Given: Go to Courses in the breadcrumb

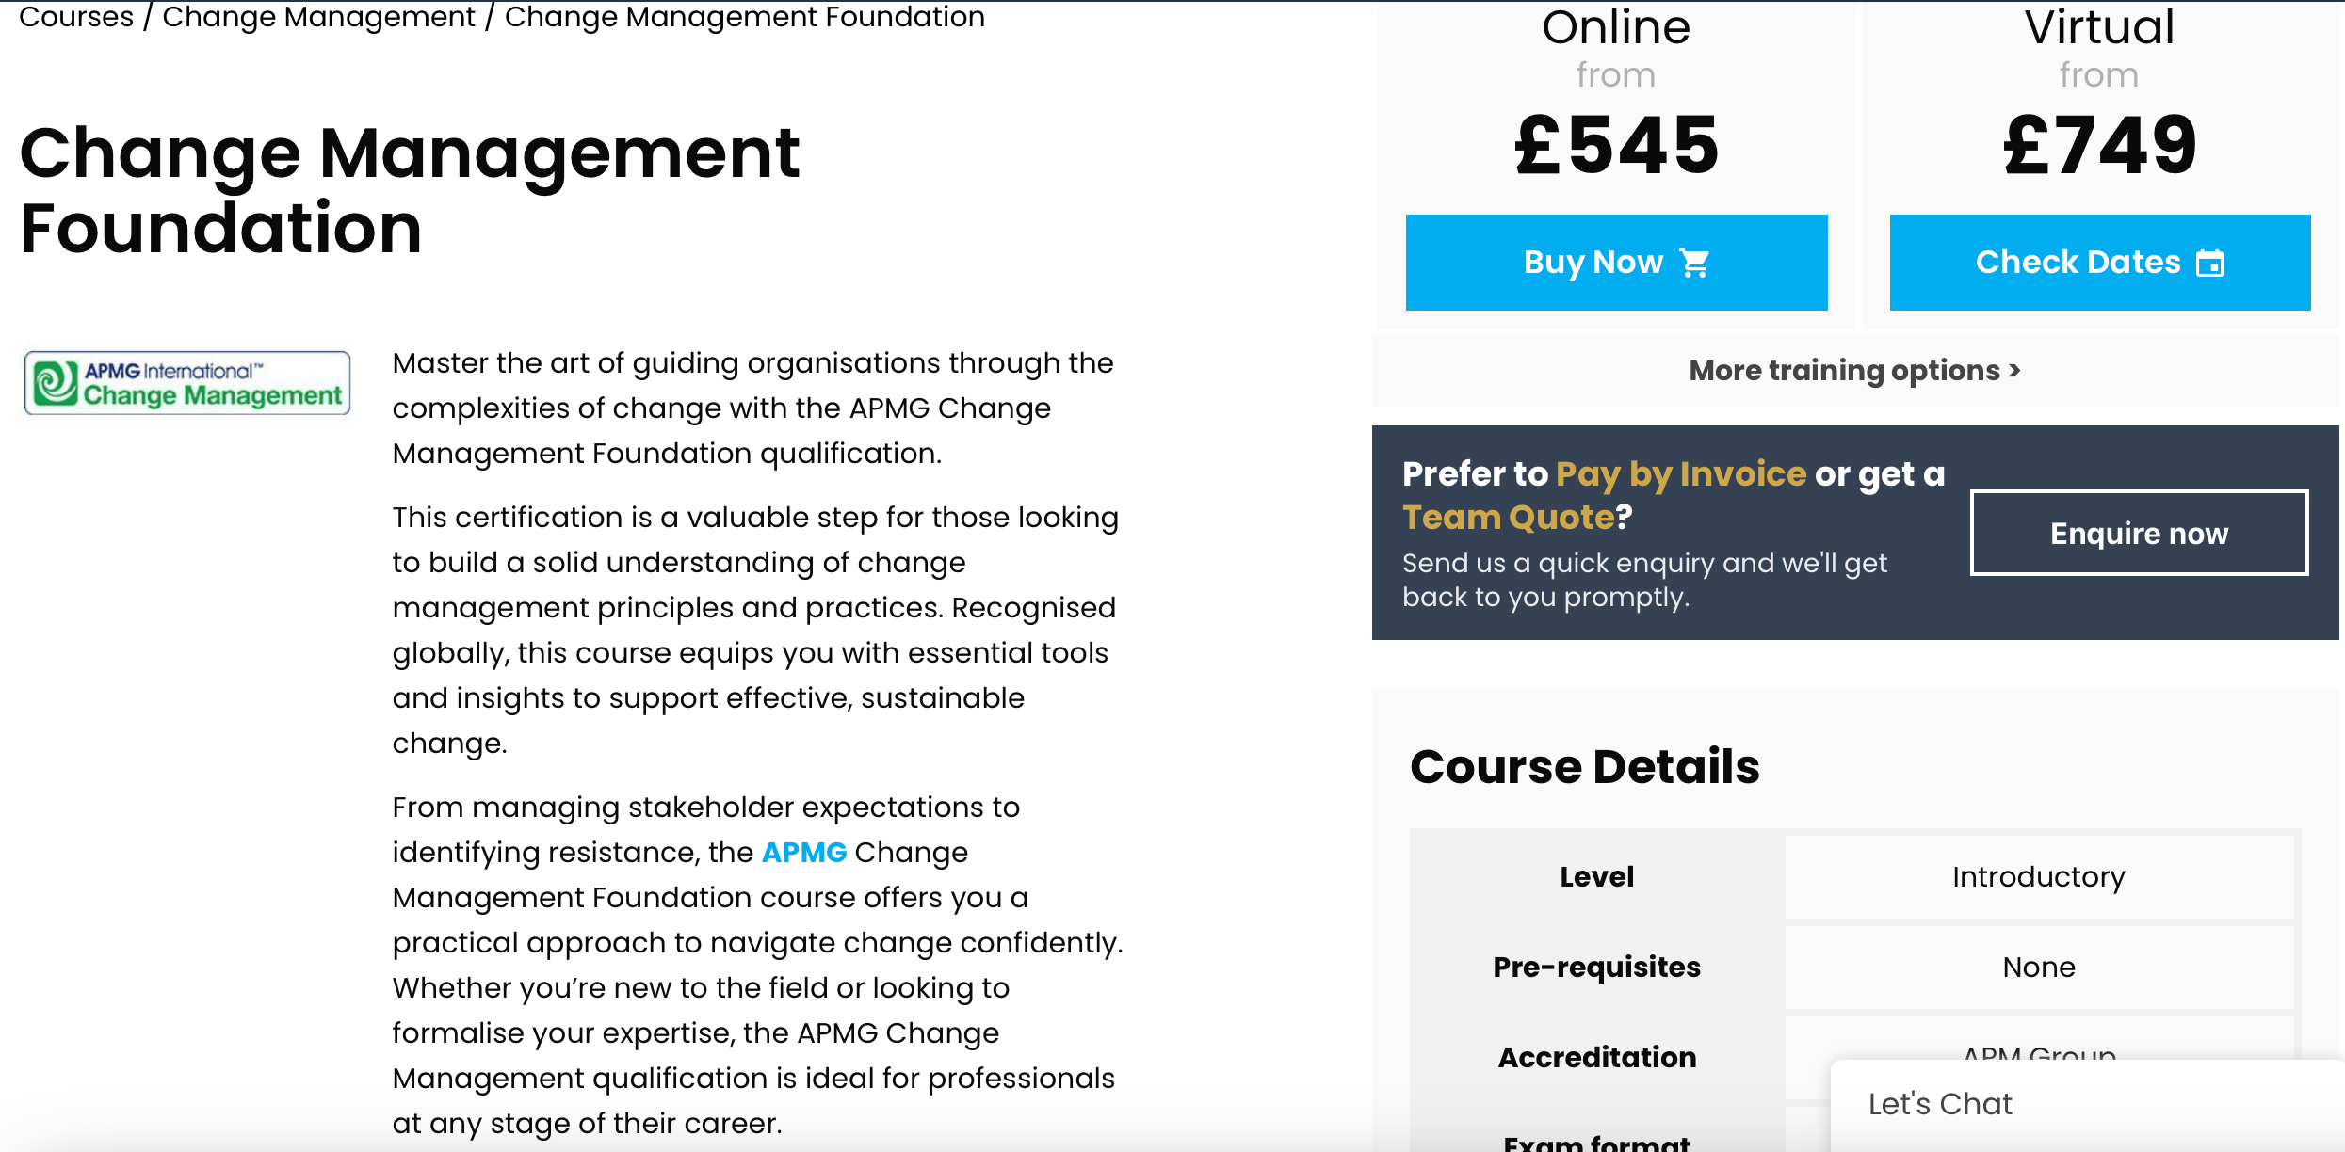Looking at the screenshot, I should click(x=76, y=17).
